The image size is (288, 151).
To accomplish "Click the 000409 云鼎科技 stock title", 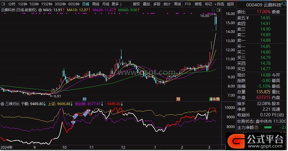I will (263, 5).
